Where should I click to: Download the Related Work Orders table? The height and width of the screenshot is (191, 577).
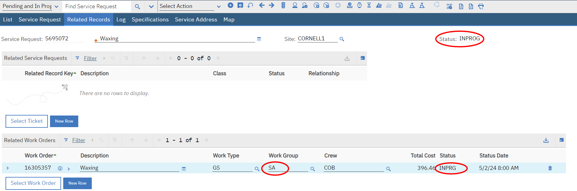(546, 140)
